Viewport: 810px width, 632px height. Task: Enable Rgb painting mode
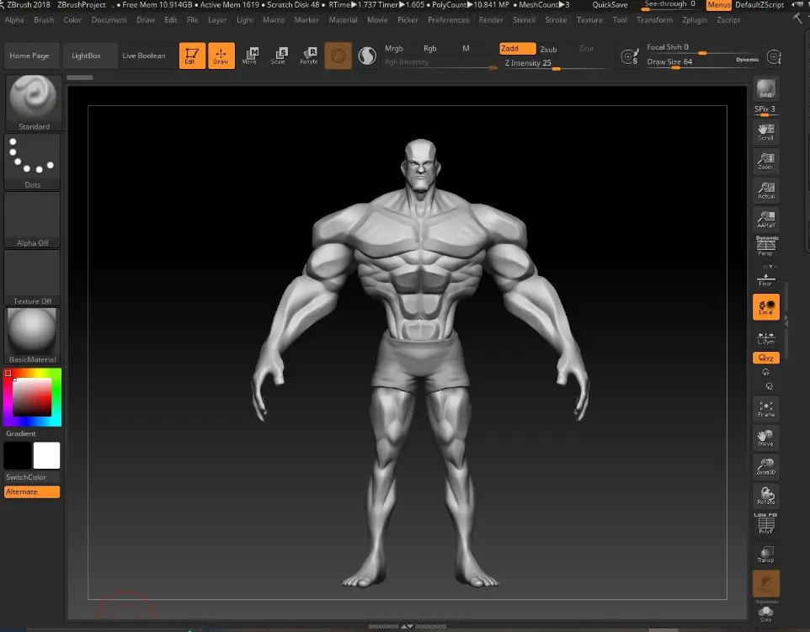(x=430, y=49)
